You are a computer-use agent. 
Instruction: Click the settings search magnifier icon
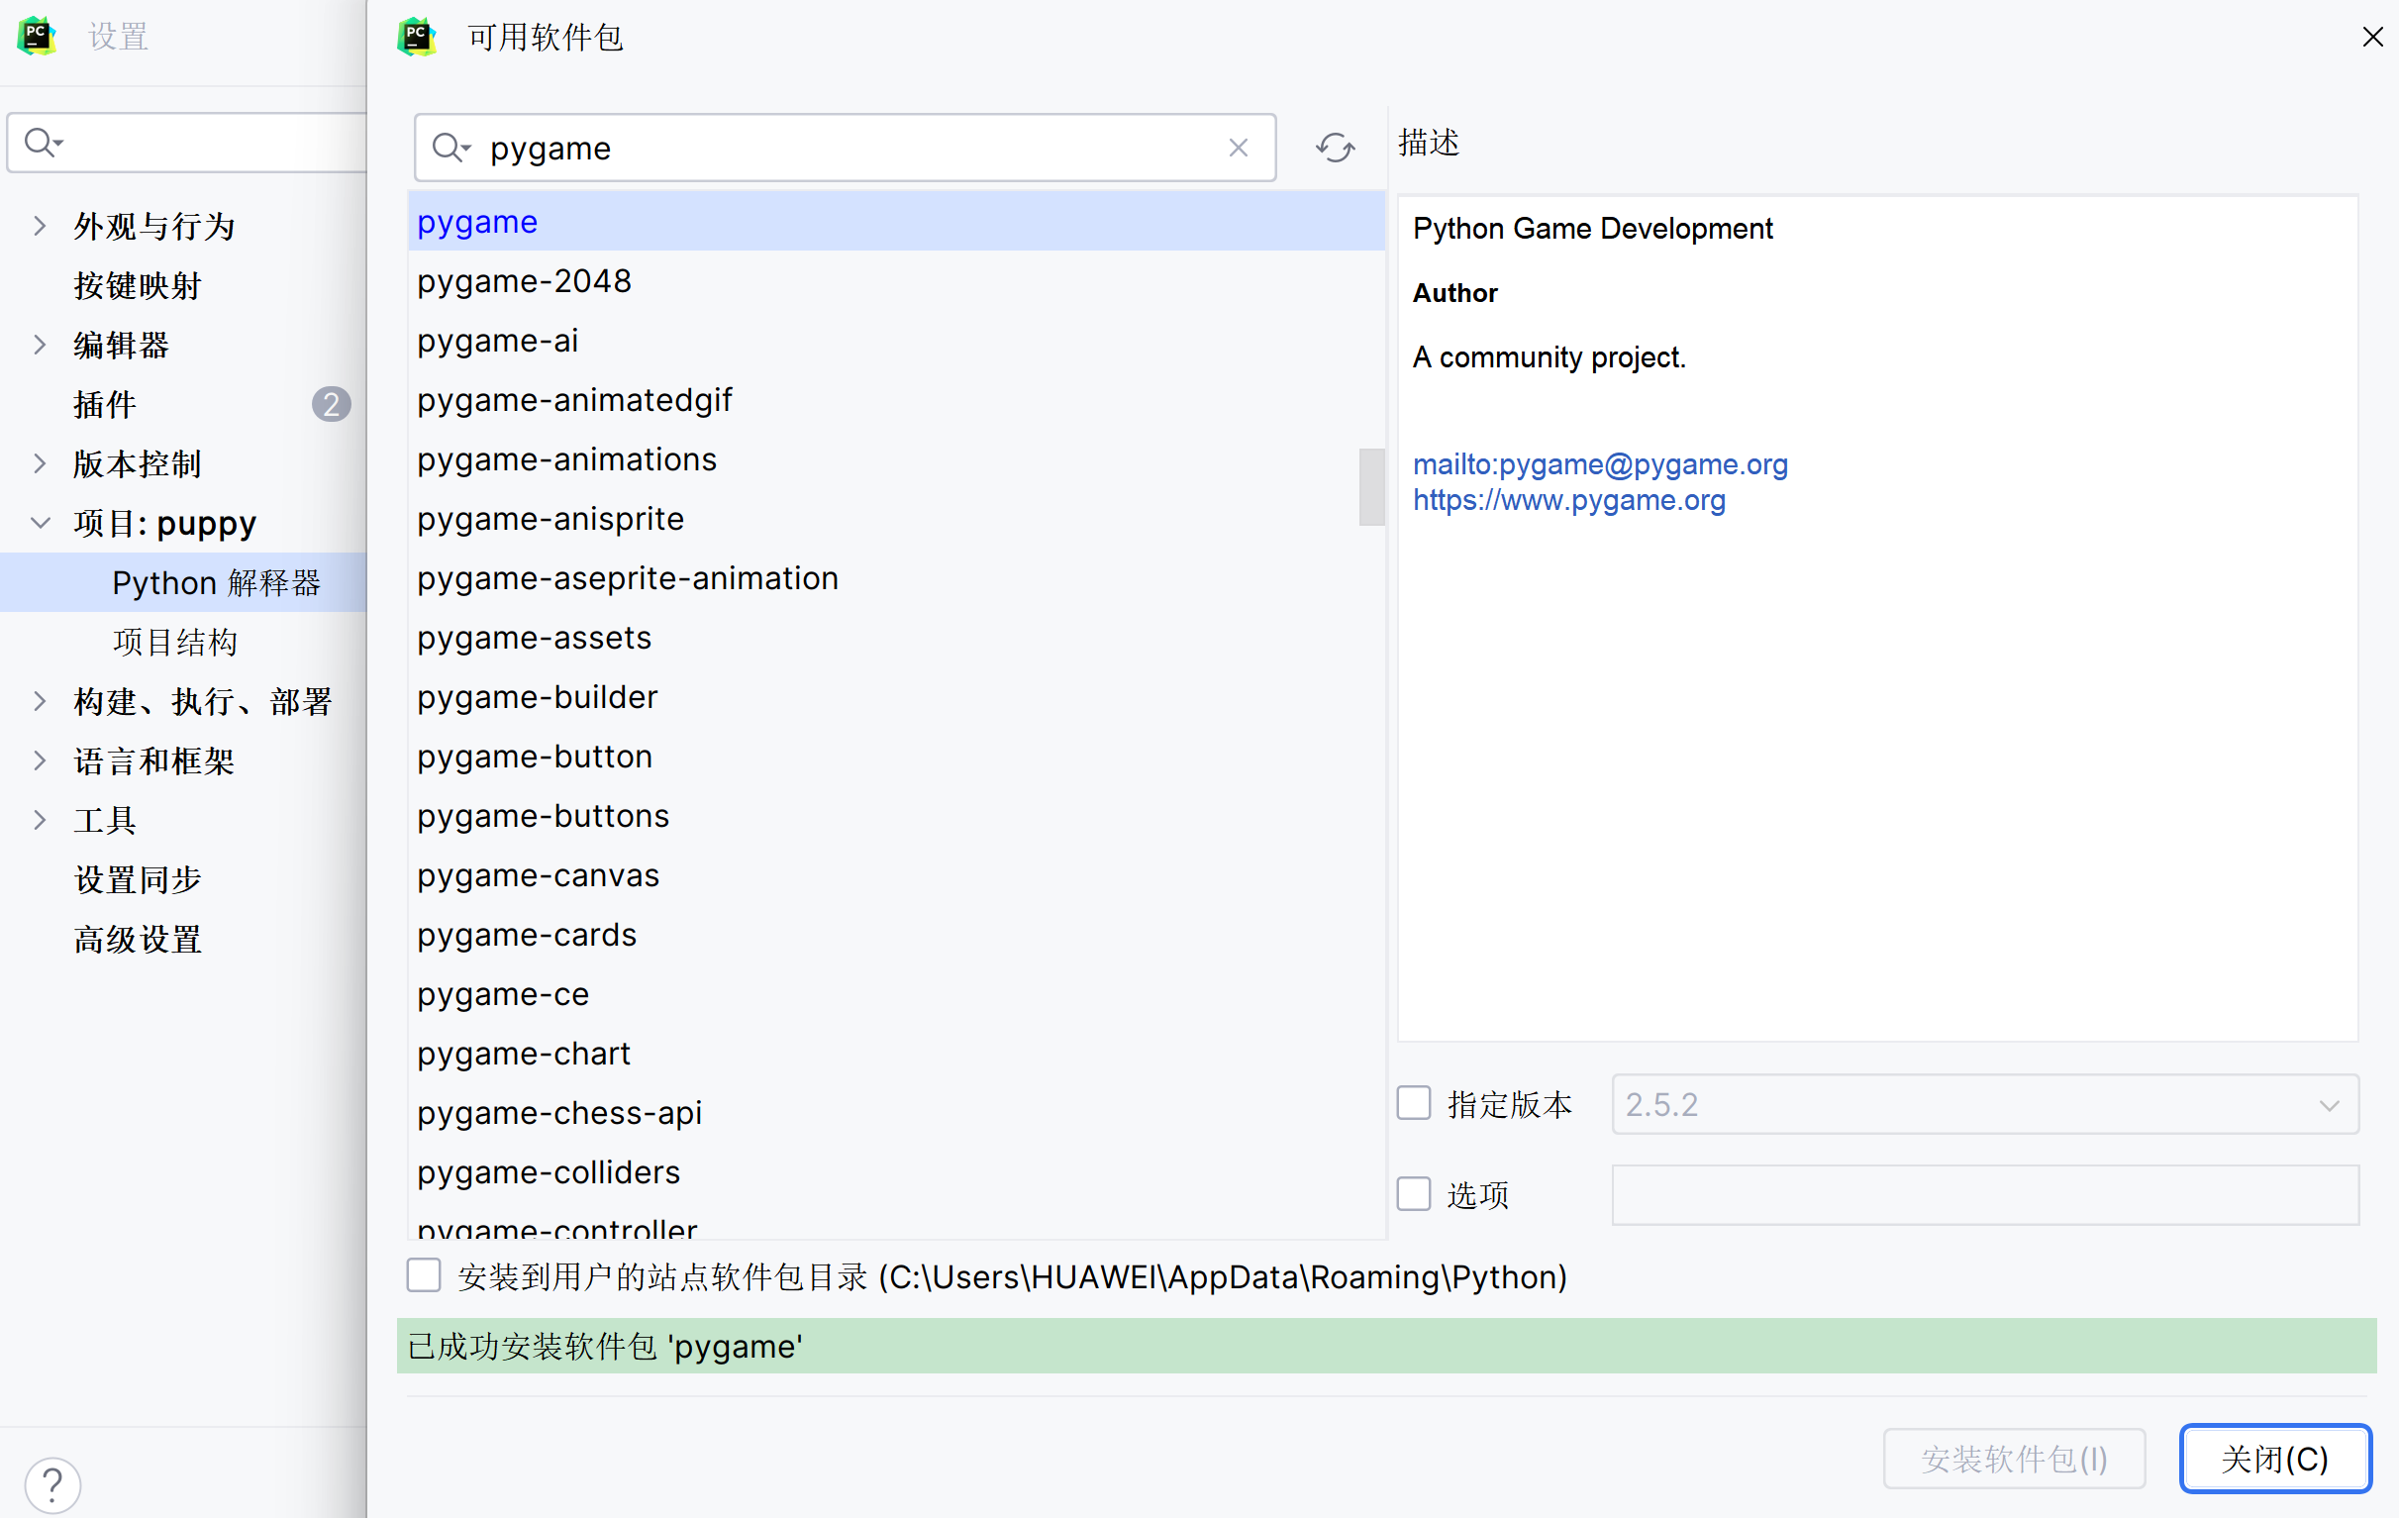coord(43,142)
